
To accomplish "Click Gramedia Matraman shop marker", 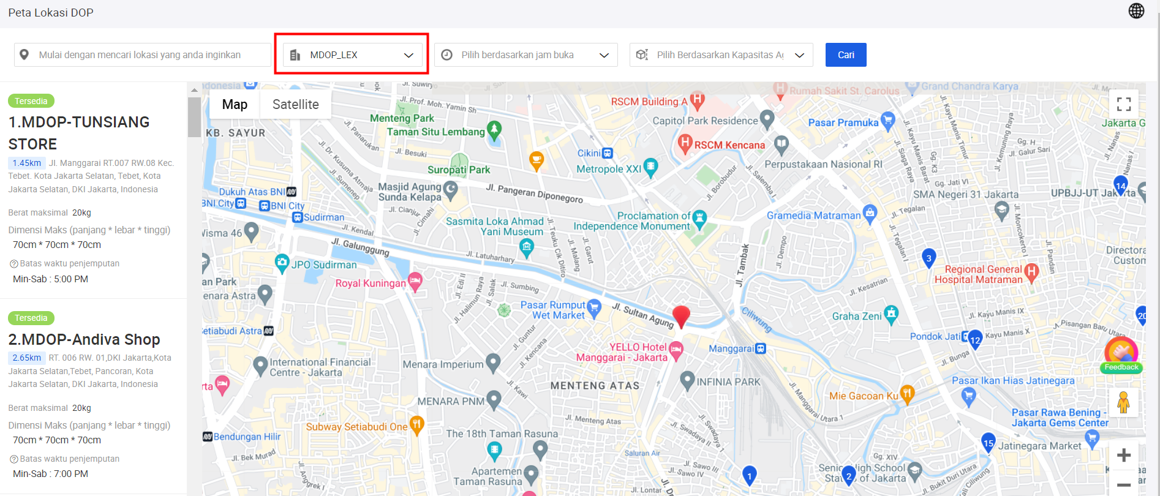I will pyautogui.click(x=870, y=214).
